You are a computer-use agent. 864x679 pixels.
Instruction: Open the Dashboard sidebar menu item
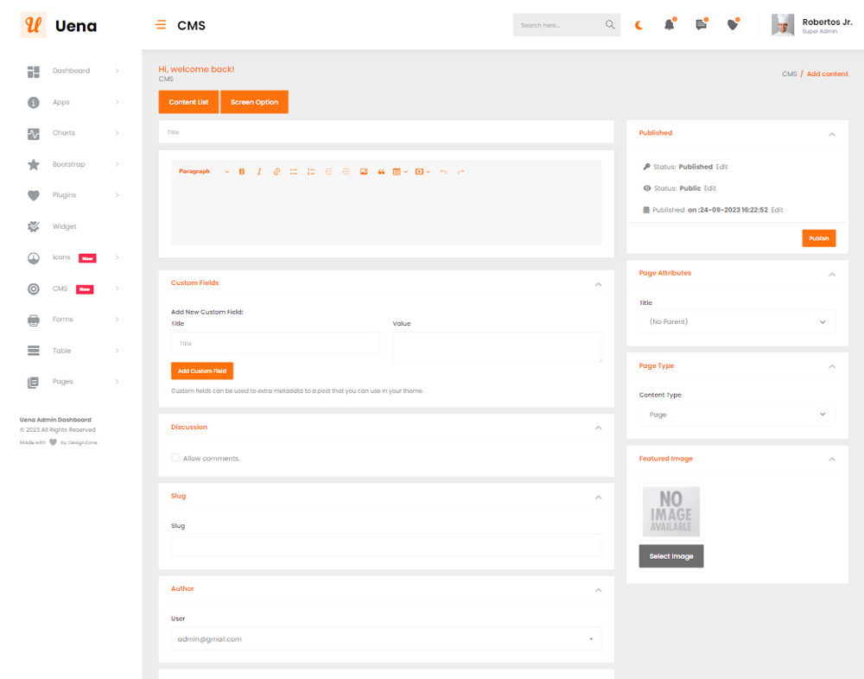click(71, 71)
